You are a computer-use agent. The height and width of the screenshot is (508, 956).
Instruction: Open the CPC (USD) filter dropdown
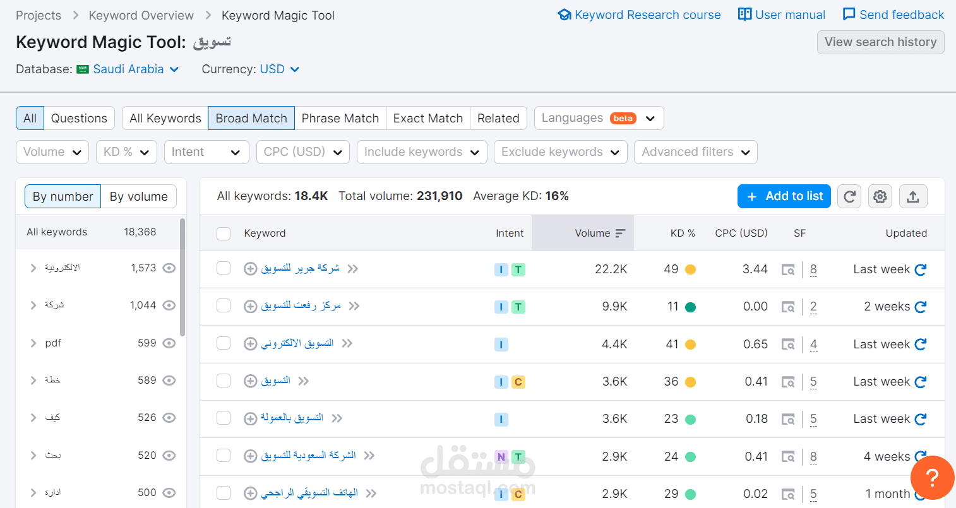point(303,152)
